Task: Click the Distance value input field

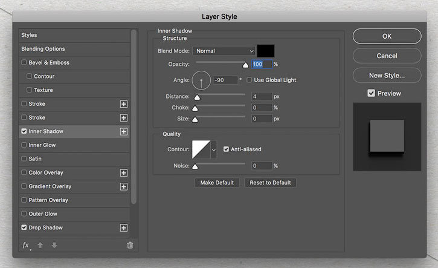Action: [262, 97]
